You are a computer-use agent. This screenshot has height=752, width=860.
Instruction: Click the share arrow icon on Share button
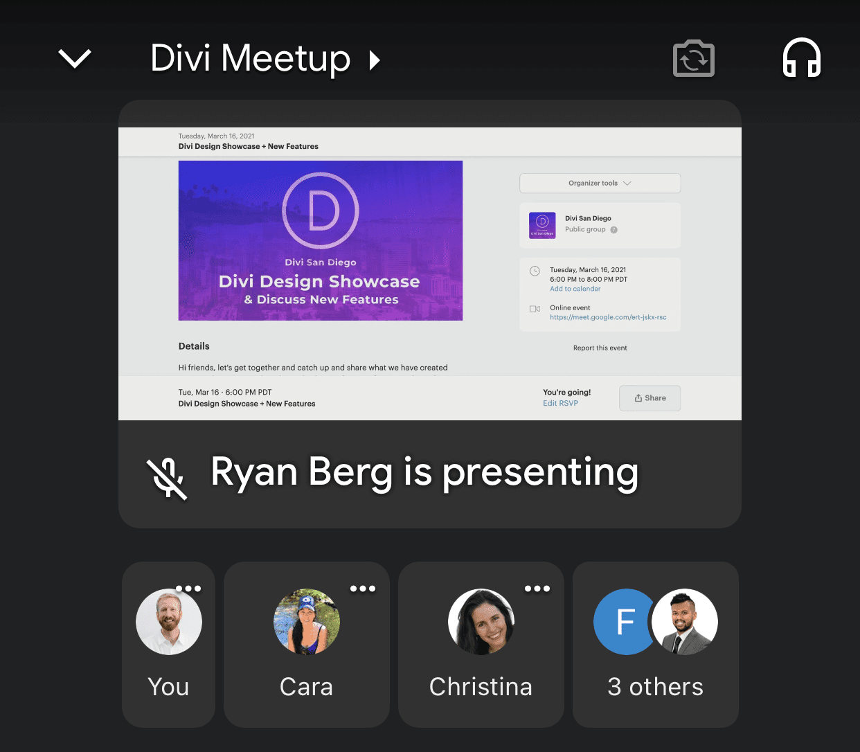(x=638, y=397)
